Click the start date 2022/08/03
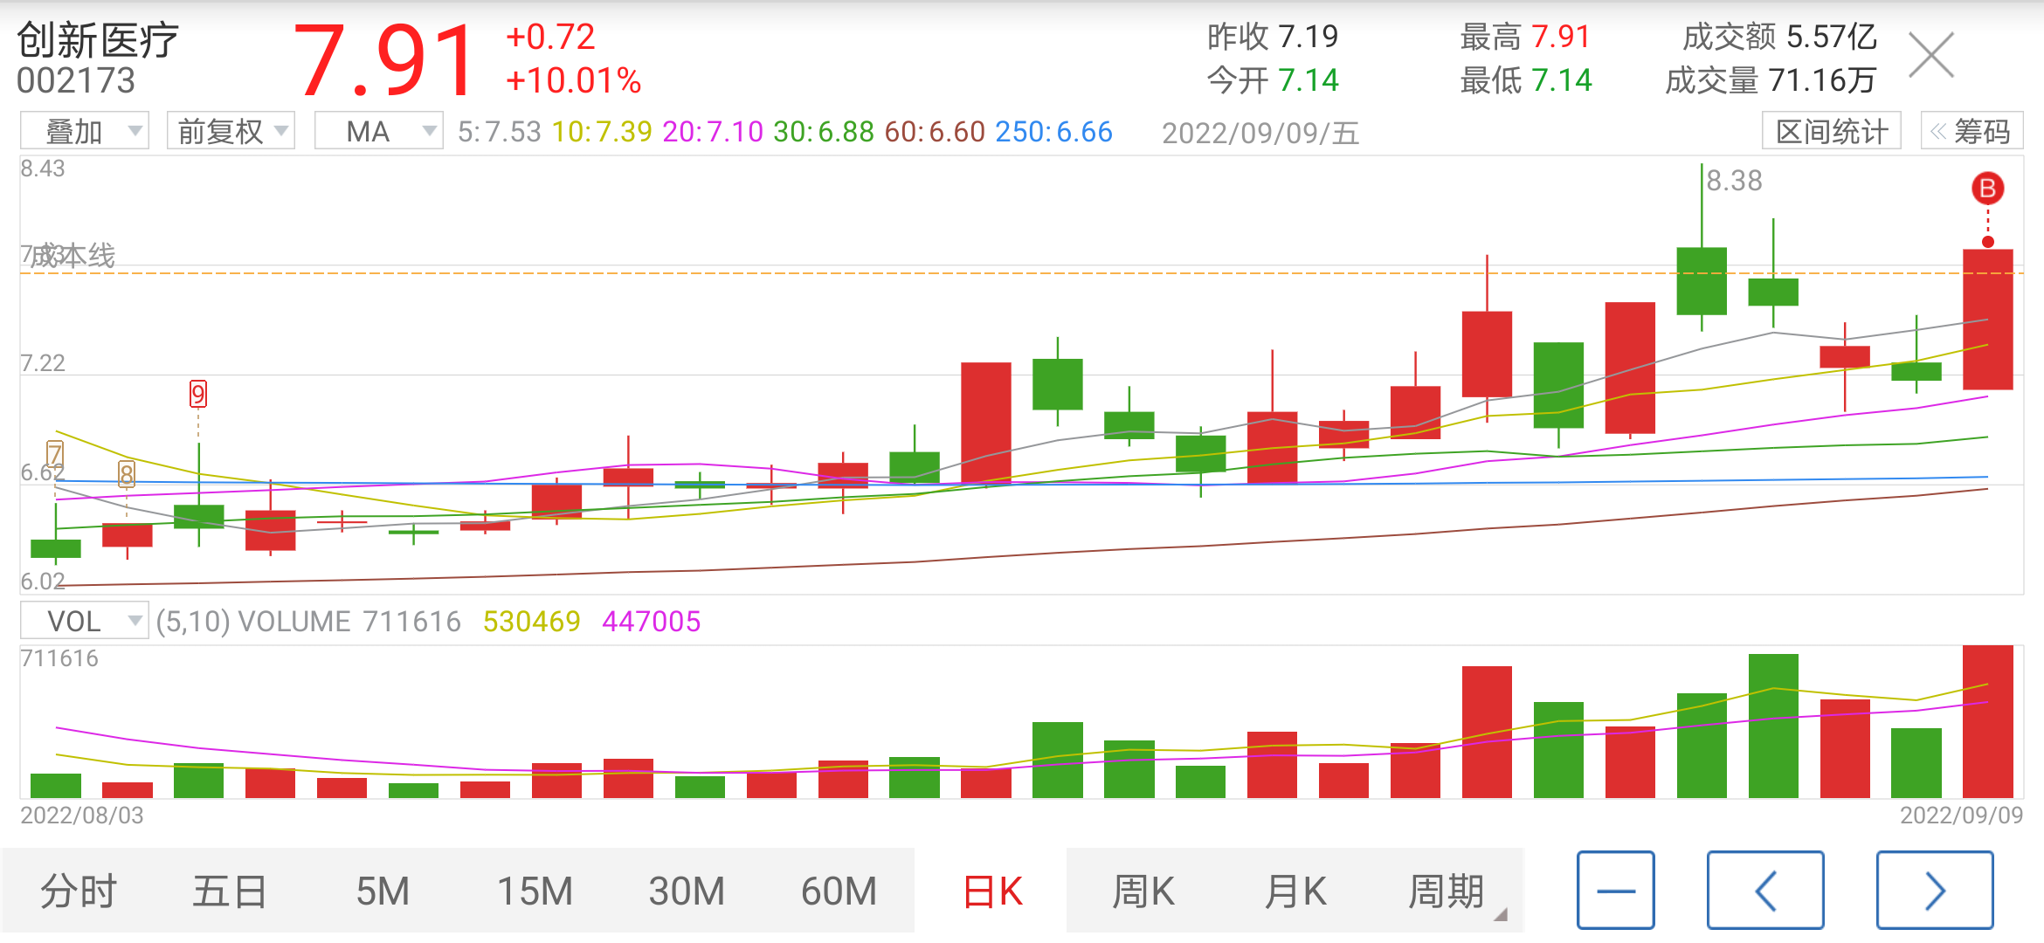Viewport: 2044px width, 943px height. [82, 816]
